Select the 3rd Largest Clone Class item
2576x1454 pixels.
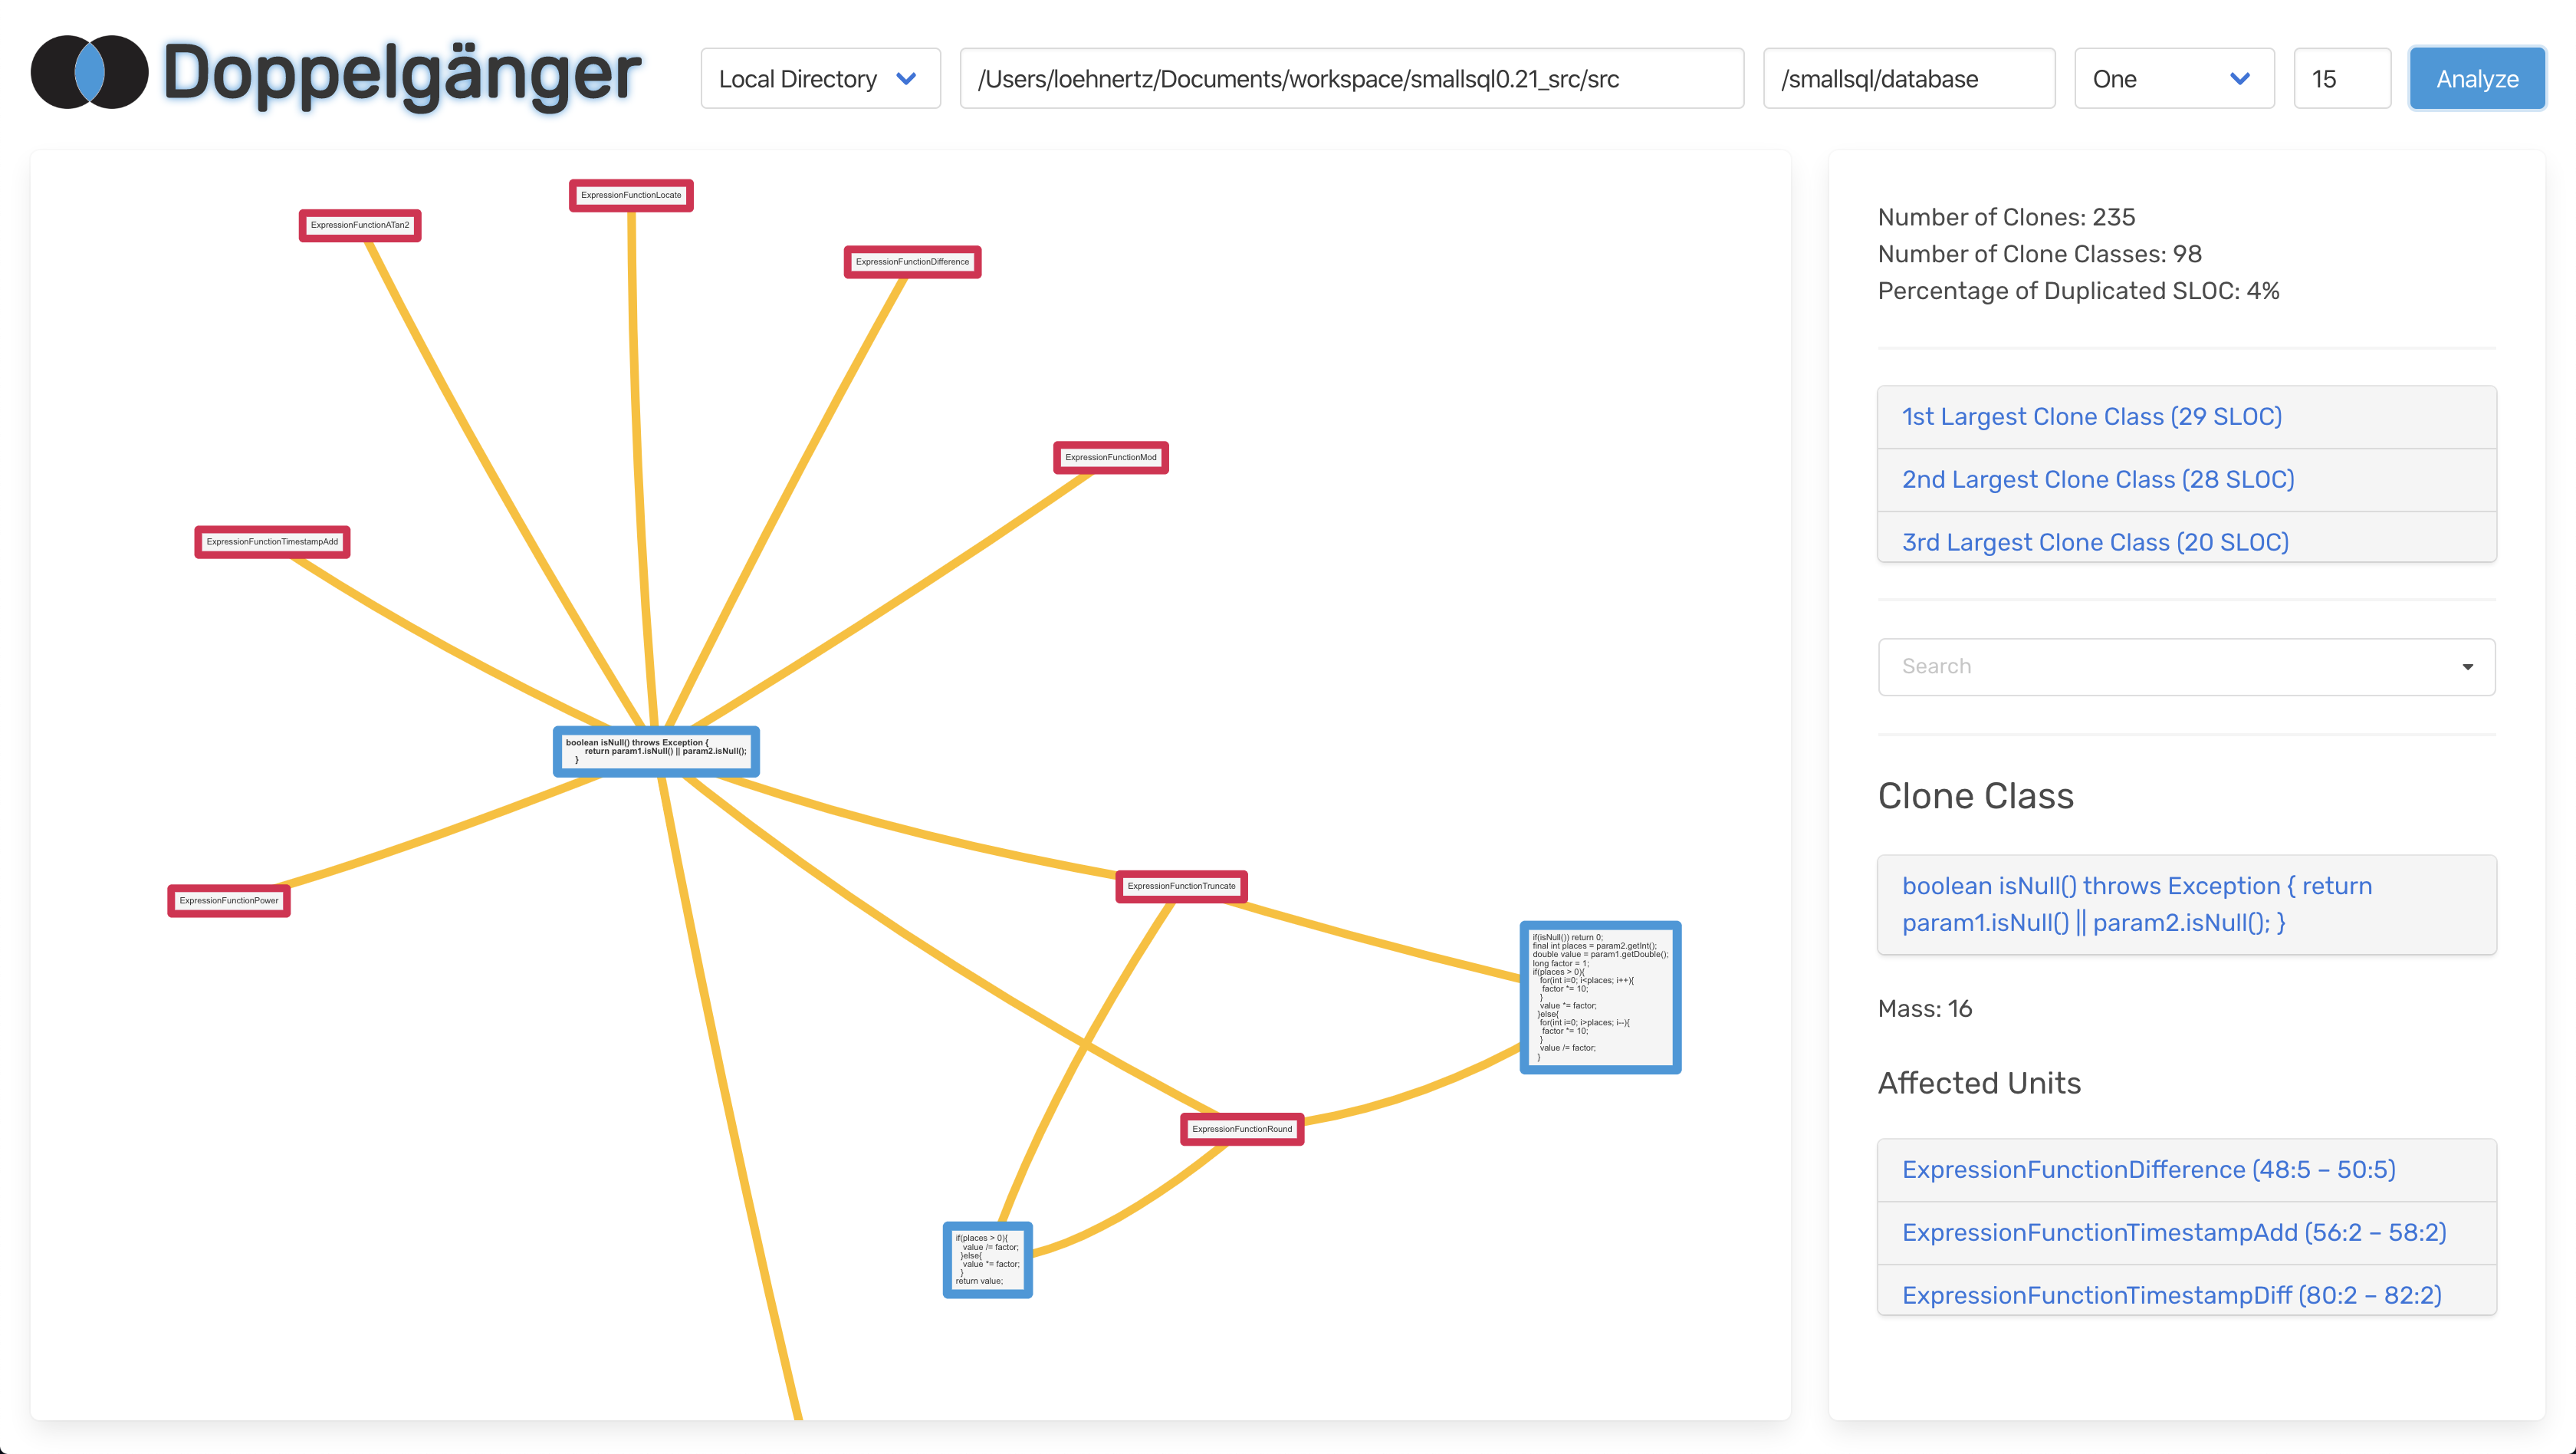click(2093, 541)
